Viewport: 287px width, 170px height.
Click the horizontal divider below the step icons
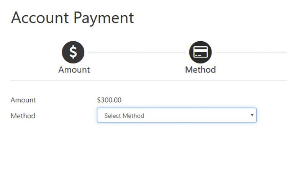coord(149,81)
